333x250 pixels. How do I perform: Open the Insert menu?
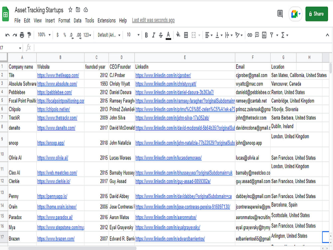[x=50, y=21]
